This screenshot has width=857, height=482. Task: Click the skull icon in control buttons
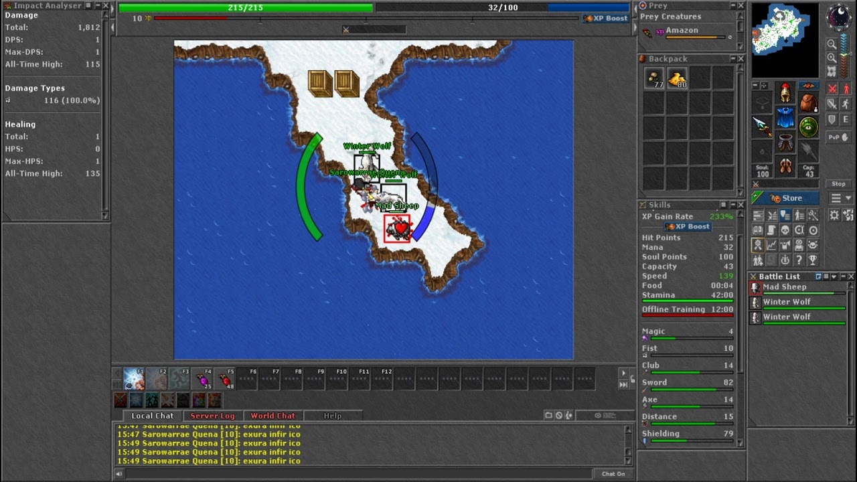pos(785,230)
